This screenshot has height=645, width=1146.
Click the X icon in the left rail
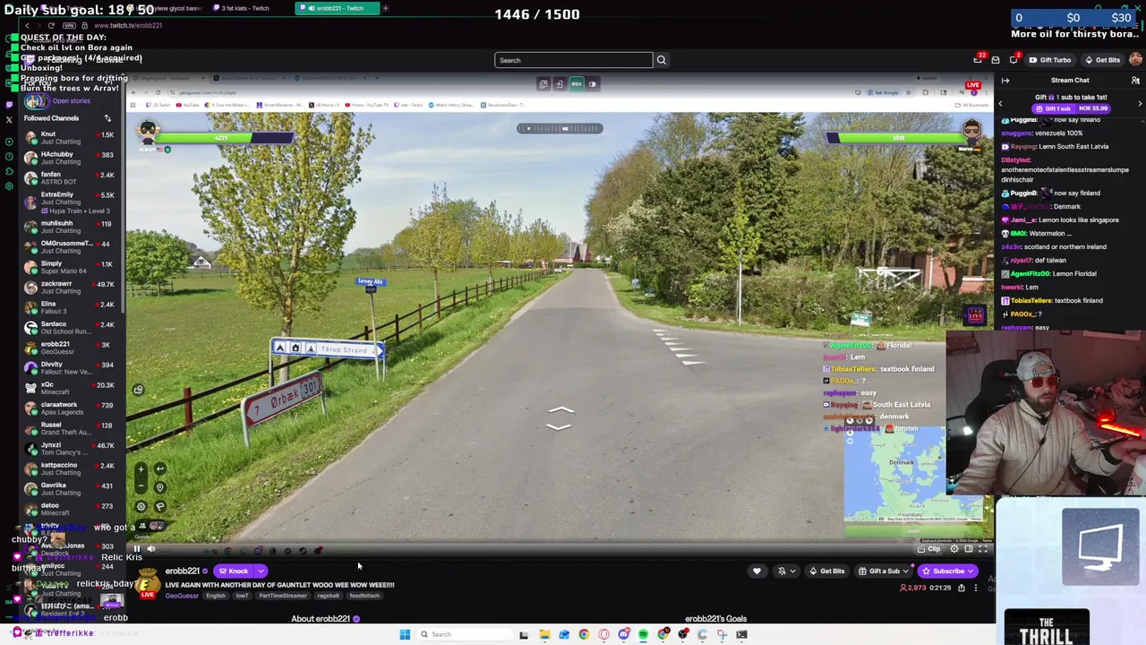click(x=10, y=119)
